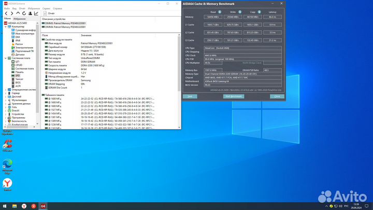Click the AIDA64 taskbar icon

(x=43, y=206)
